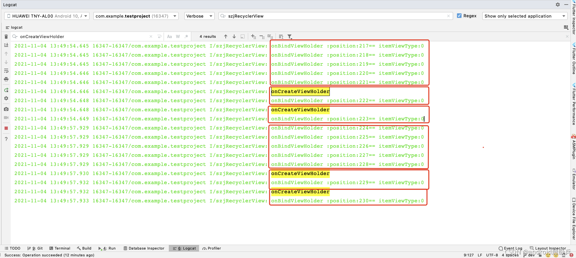Toggle regex (.*) option in find bar

(x=186, y=36)
